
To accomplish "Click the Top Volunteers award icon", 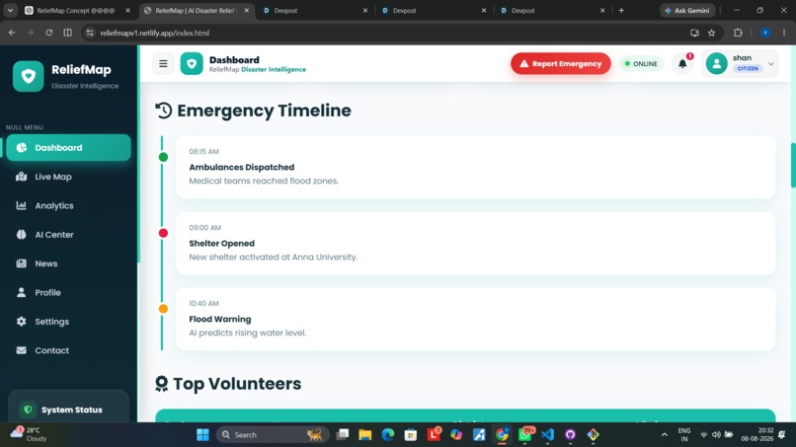I will point(161,384).
